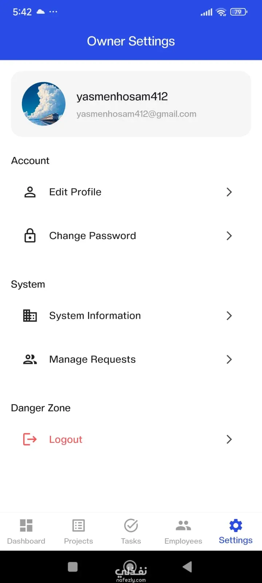The width and height of the screenshot is (262, 583).
Task: Select the Settings gear tab
Action: coord(236,525)
